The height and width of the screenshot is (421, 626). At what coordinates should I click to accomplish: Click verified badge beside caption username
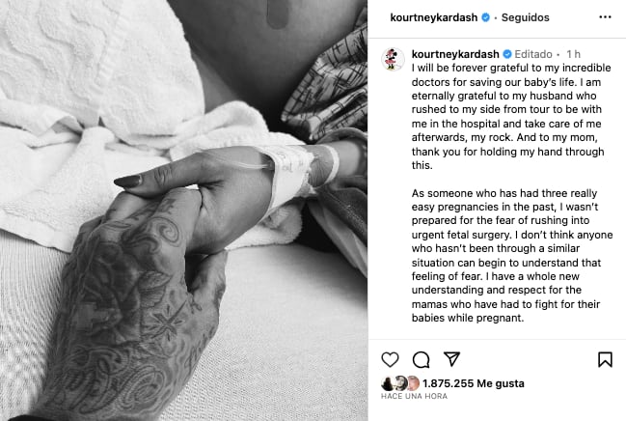(x=507, y=54)
